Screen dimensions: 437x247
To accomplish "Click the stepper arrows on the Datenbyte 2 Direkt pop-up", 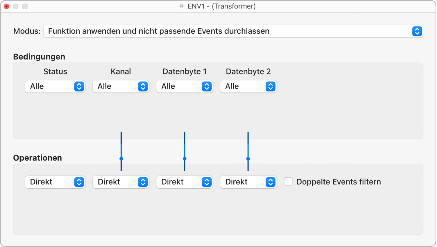I will (271, 182).
